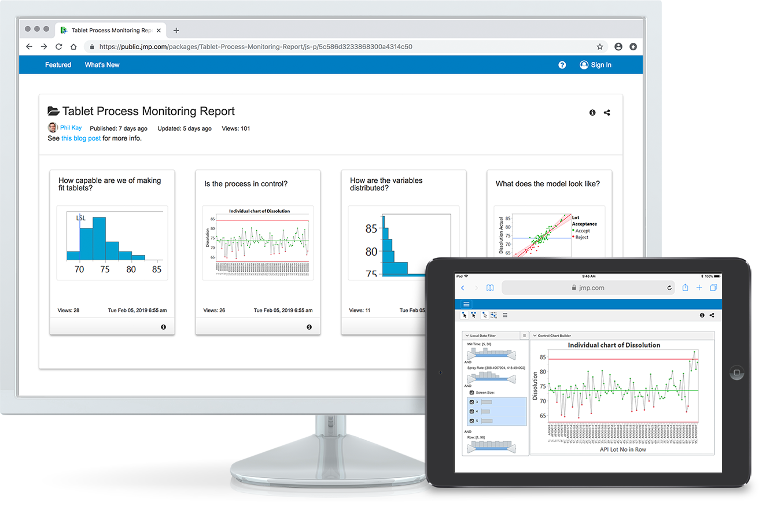The image size is (759, 513).
Task: Add a new tab in iPad Safari
Action: [x=699, y=287]
